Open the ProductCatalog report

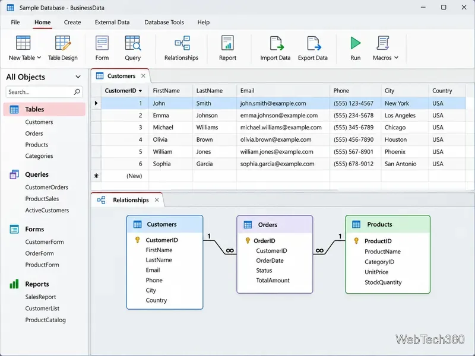click(x=46, y=320)
